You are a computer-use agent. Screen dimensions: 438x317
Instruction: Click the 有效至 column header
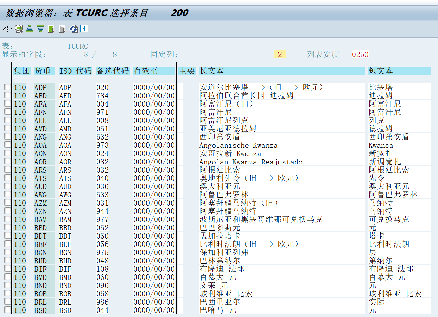pyautogui.click(x=154, y=71)
